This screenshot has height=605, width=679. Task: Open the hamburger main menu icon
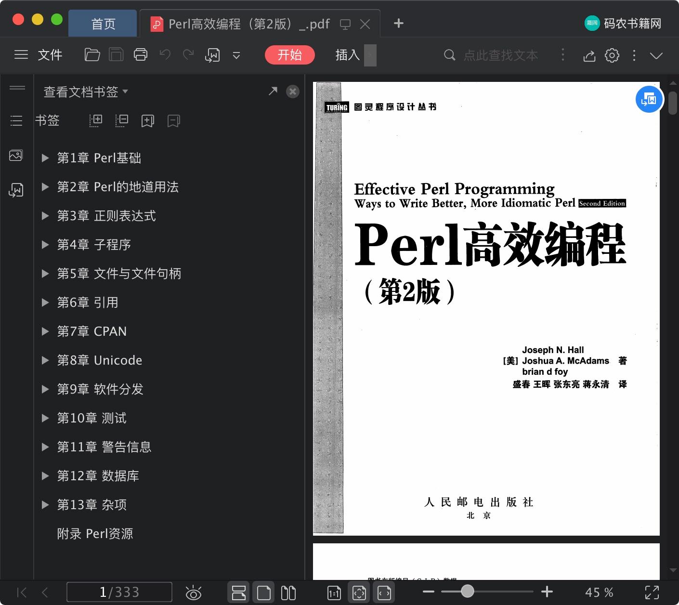[x=21, y=55]
